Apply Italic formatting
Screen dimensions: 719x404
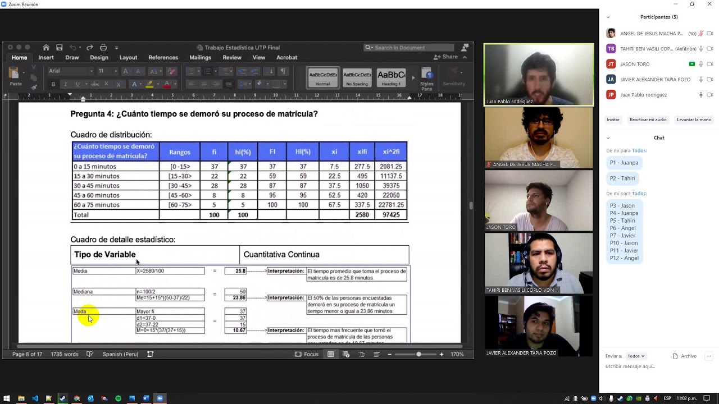pyautogui.click(x=65, y=84)
